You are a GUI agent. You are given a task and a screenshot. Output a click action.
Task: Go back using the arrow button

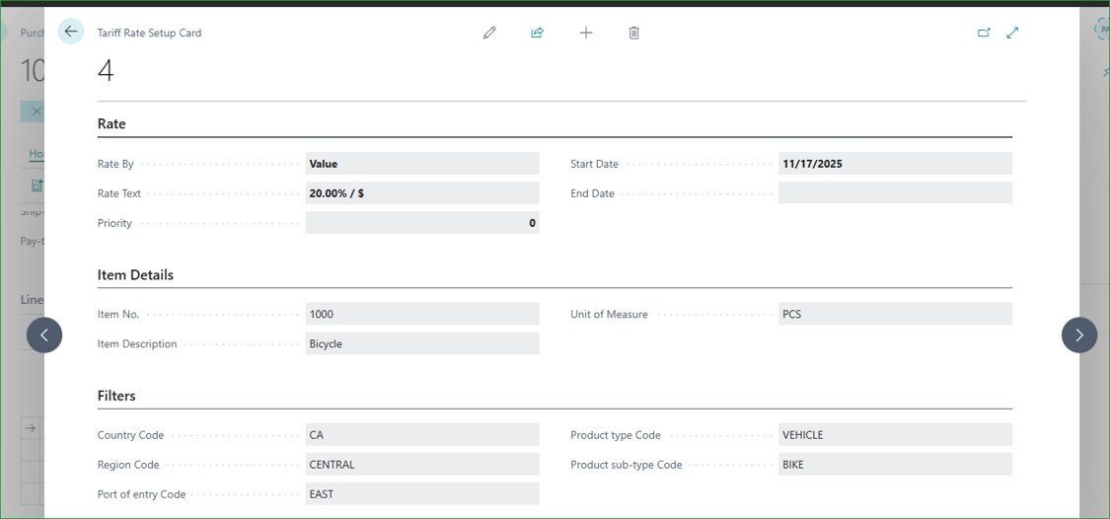coord(71,32)
